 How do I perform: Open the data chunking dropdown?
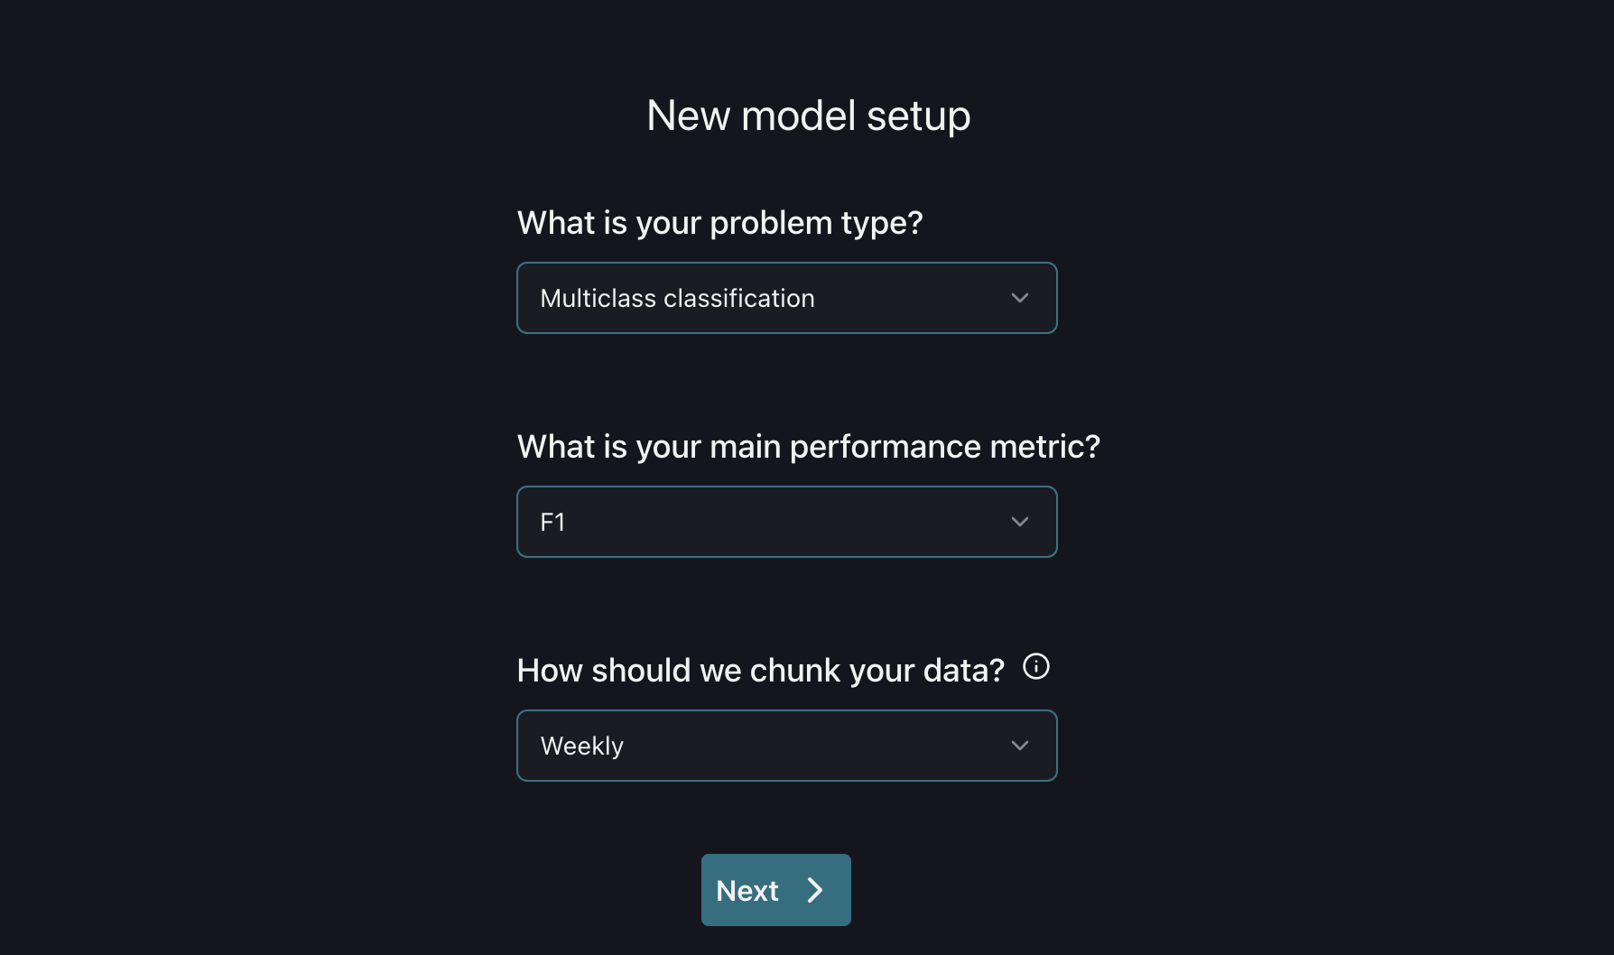tap(786, 746)
